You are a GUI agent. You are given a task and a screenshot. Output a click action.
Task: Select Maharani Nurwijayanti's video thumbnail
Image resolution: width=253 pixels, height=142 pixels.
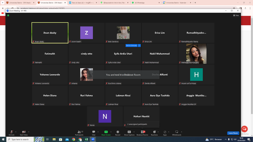196,54
